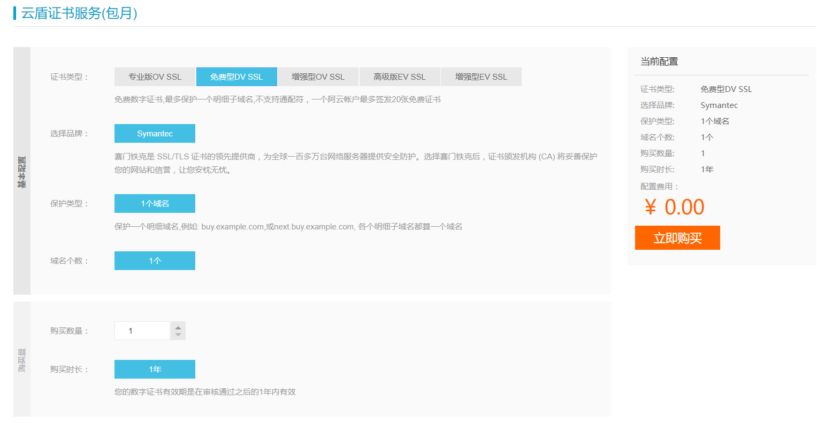Image resolution: width=817 pixels, height=423 pixels.
Task: Click the 当前配置 panel heading
Action: [659, 61]
